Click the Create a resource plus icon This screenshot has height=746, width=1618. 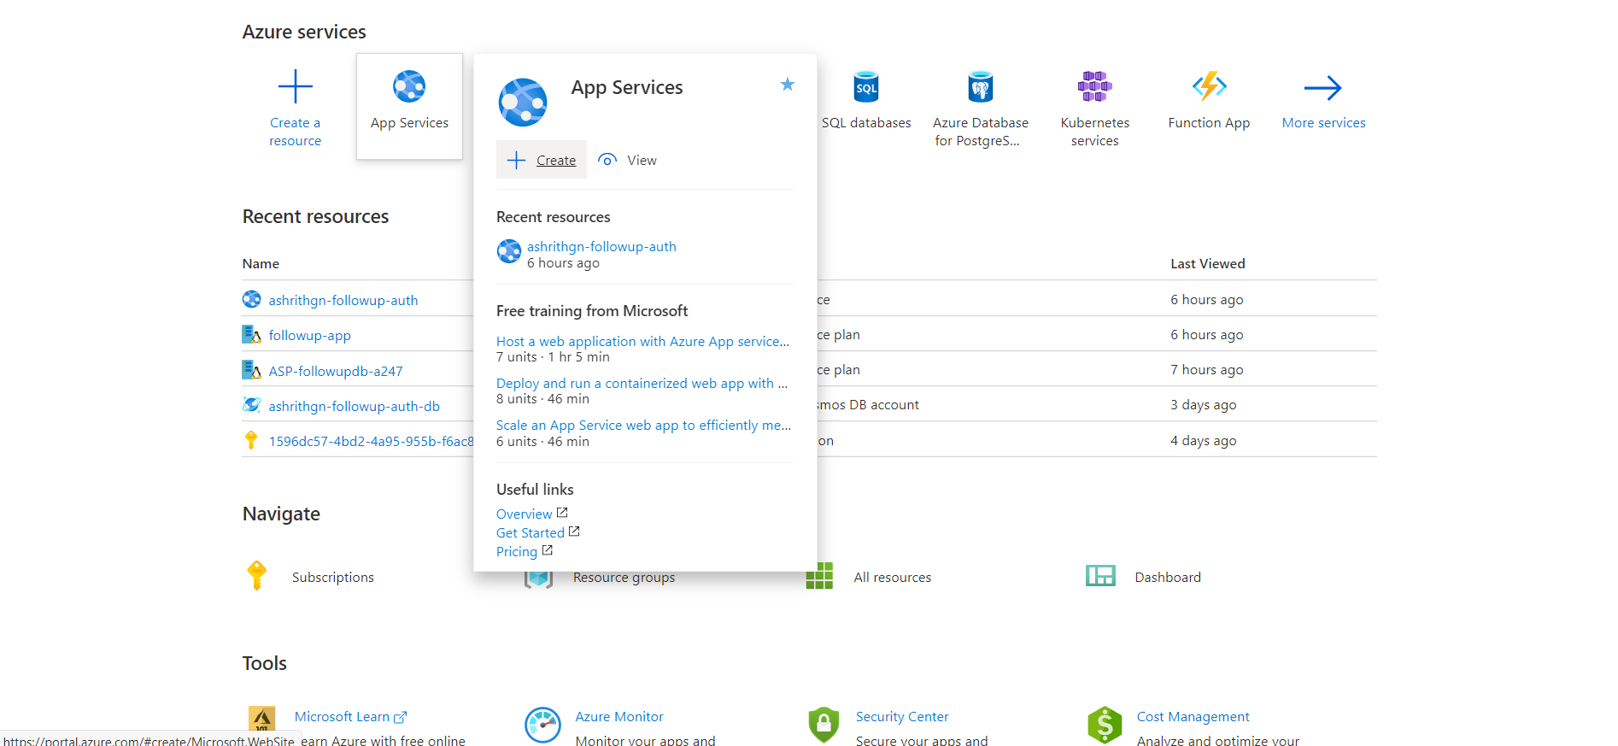click(x=296, y=86)
